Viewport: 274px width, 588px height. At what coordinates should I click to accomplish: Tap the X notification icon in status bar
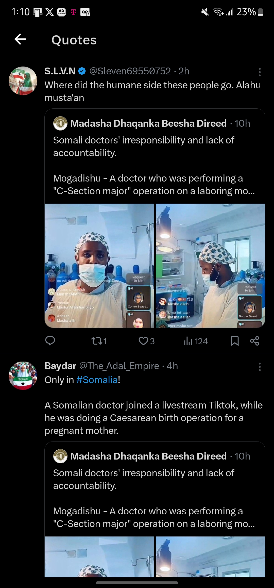pyautogui.click(x=49, y=12)
